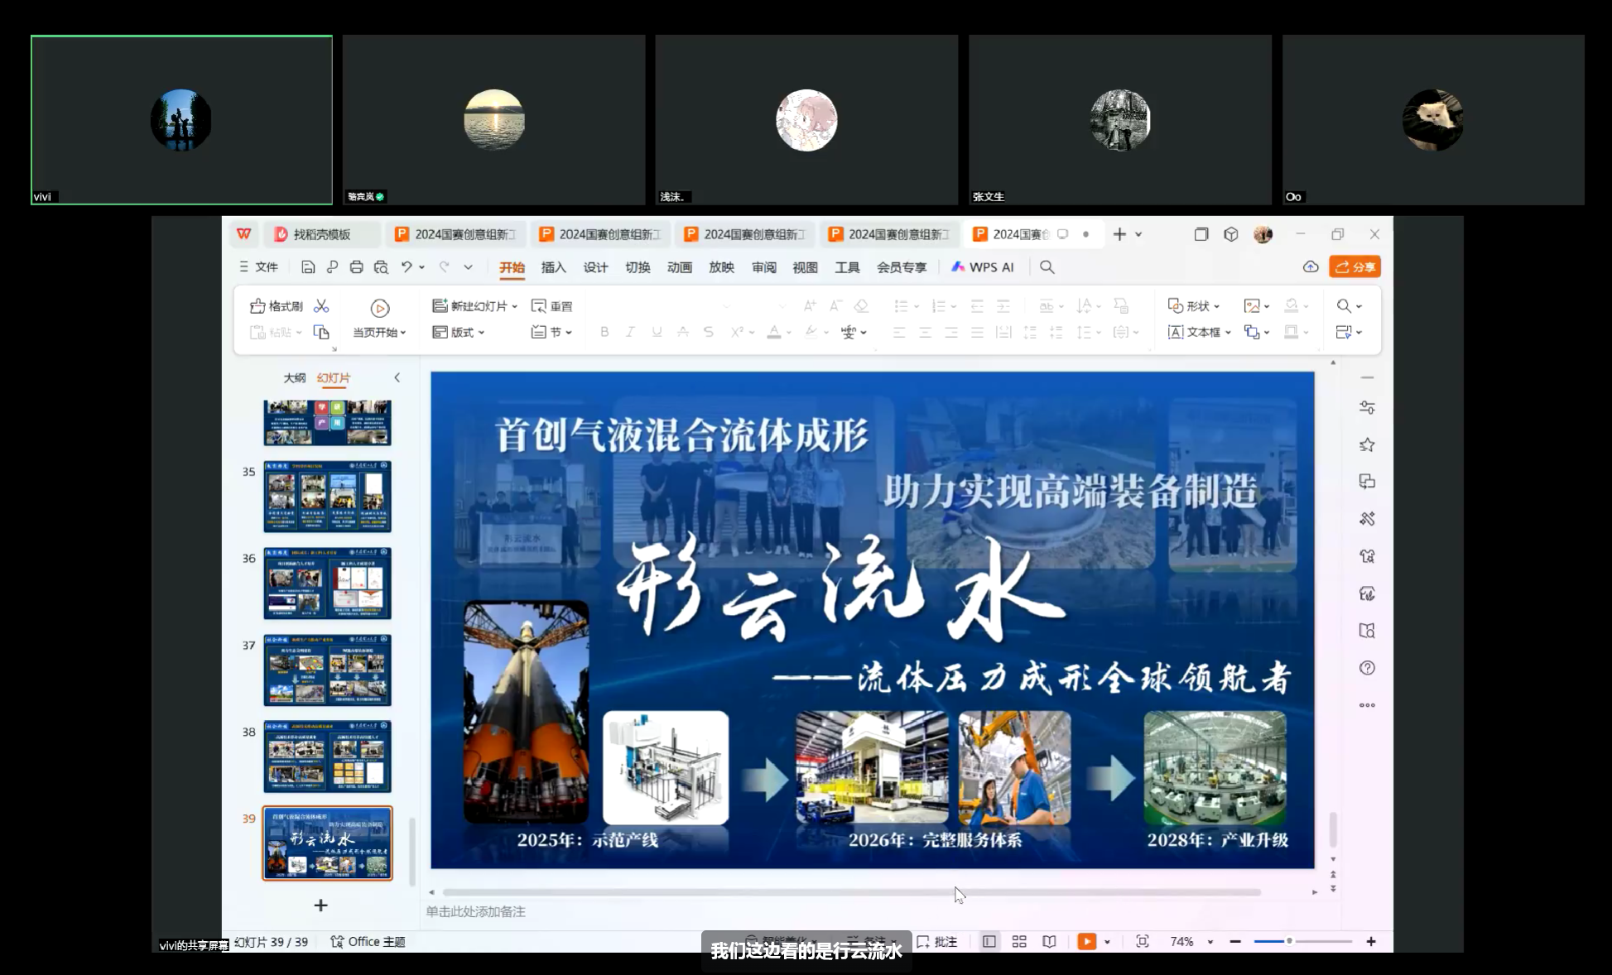The image size is (1612, 975).
Task: Click the Format Painter brush icon
Action: [257, 306]
